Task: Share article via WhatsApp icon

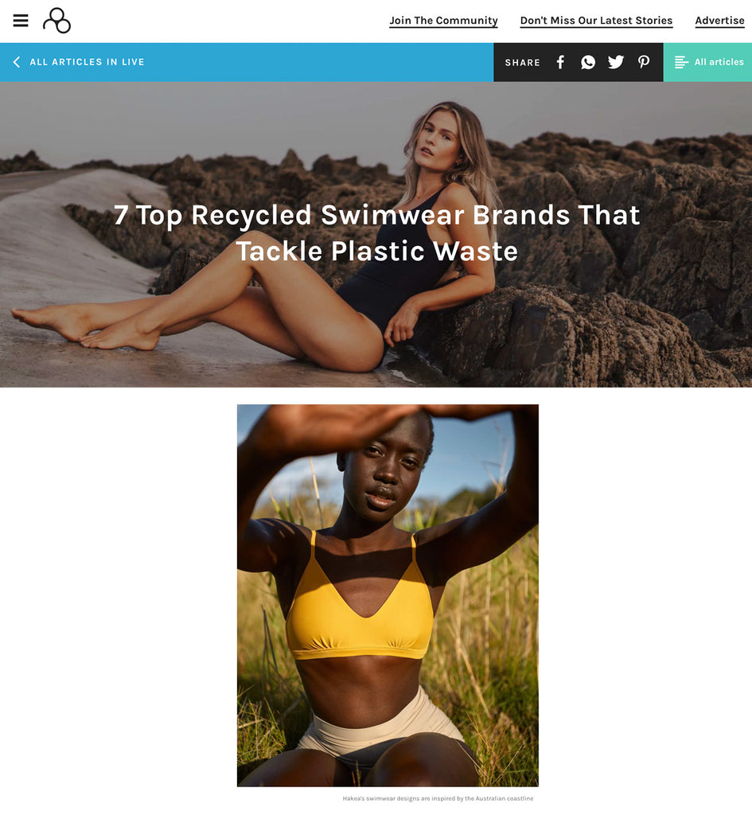Action: (x=588, y=62)
